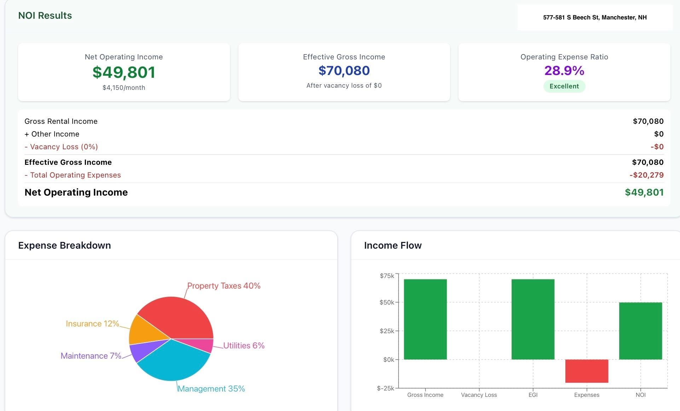680x411 pixels.
Task: Click the $75k y-axis label
Action: click(x=387, y=276)
